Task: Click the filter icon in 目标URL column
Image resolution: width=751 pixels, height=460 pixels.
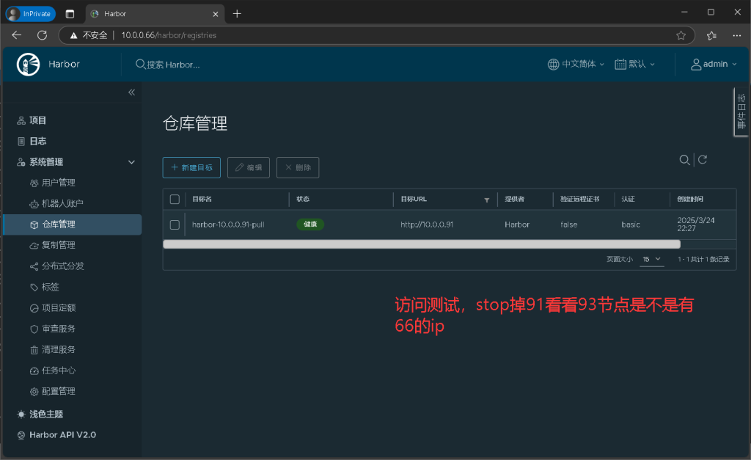Action: [x=486, y=200]
